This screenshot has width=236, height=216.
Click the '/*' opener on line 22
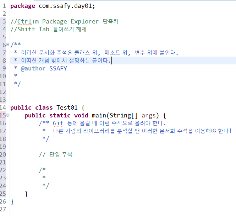coord(42,170)
